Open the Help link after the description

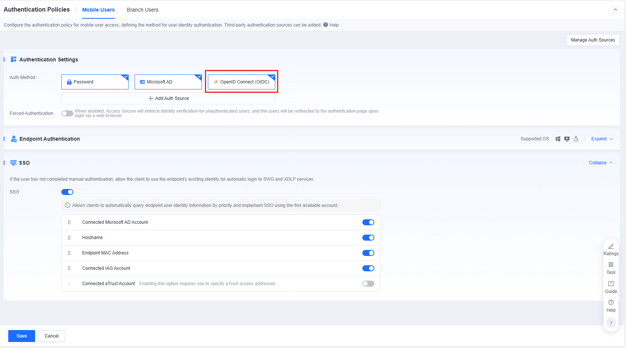point(334,25)
